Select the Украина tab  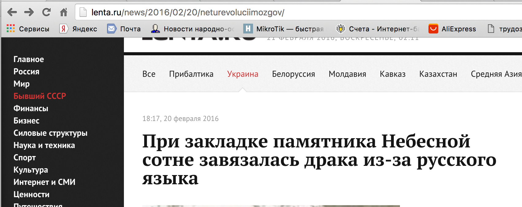coord(243,74)
